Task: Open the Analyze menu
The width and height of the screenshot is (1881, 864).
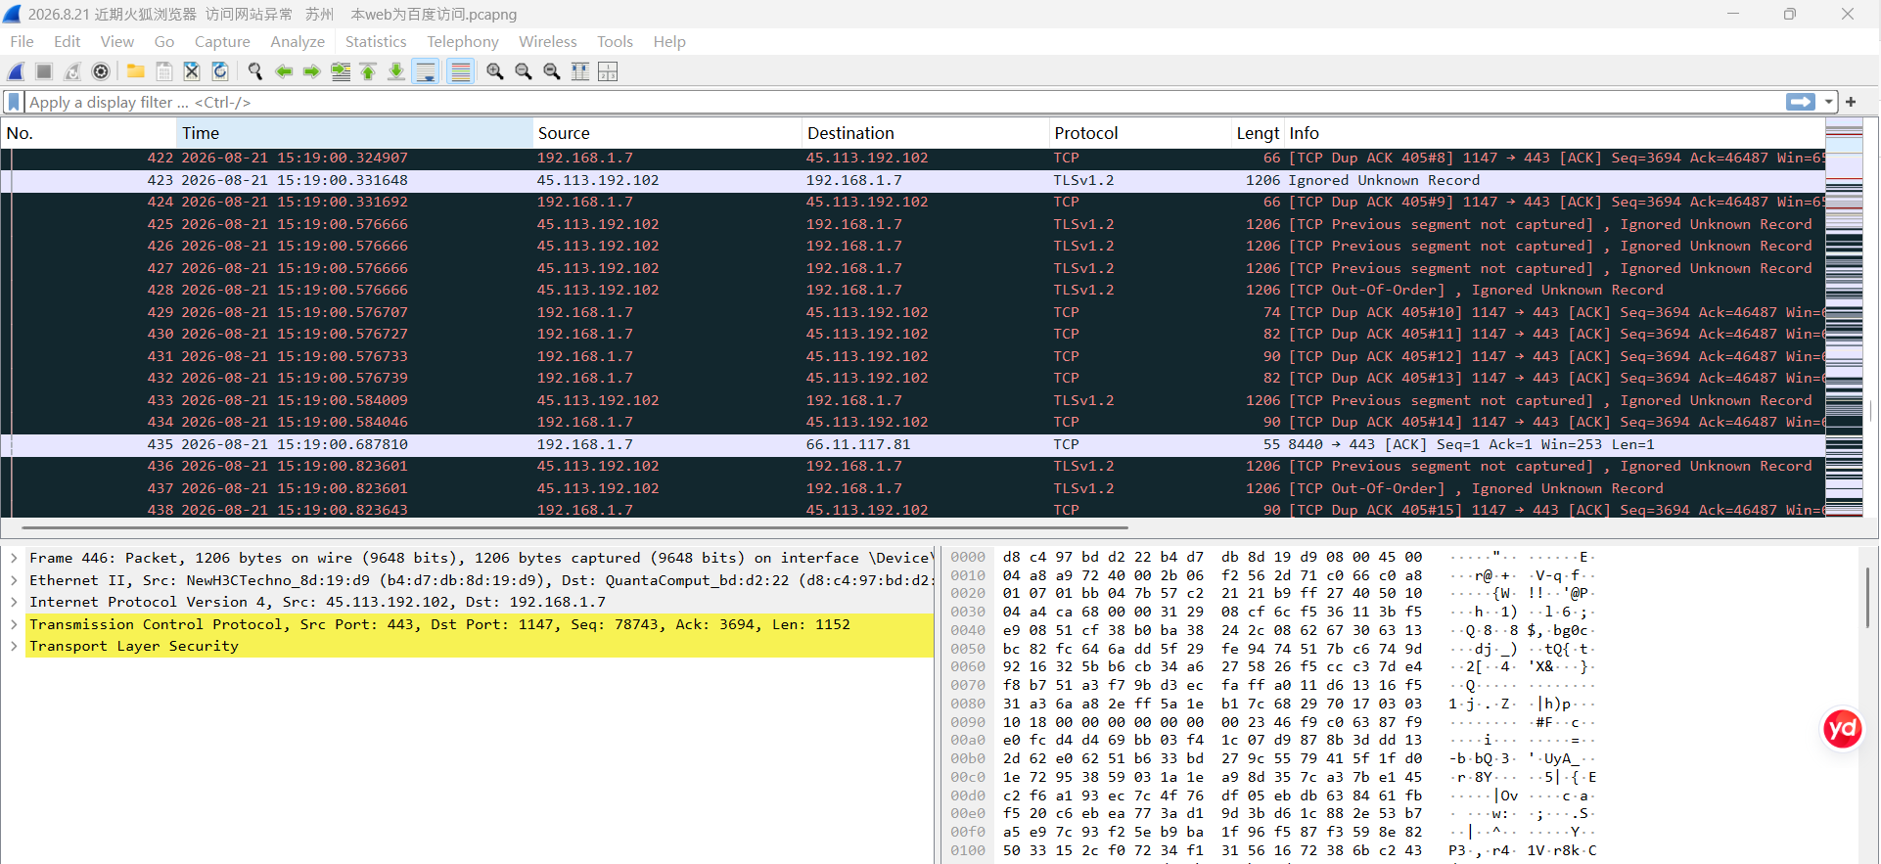Action: point(298,41)
